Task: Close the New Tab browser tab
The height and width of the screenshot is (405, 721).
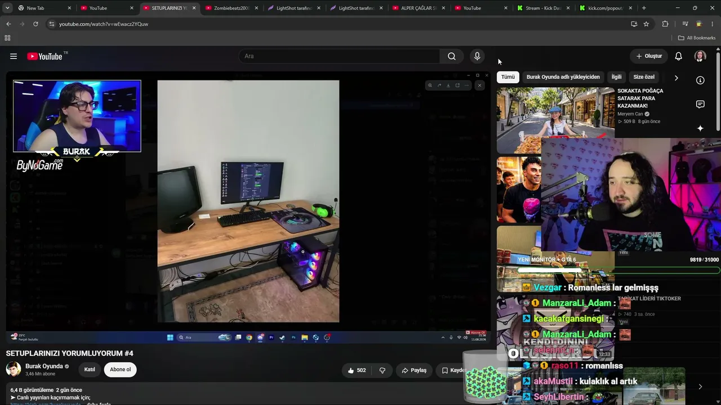Action: coord(69,8)
